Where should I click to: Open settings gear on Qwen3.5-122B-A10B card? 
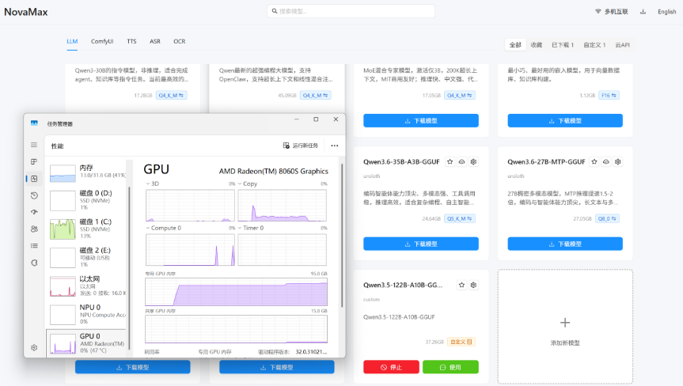pyautogui.click(x=473, y=285)
